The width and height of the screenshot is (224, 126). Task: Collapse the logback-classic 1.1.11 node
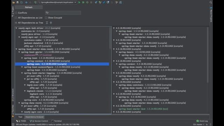(x=25, y=91)
